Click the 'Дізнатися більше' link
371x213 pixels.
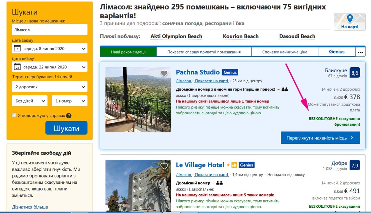(x=30, y=207)
